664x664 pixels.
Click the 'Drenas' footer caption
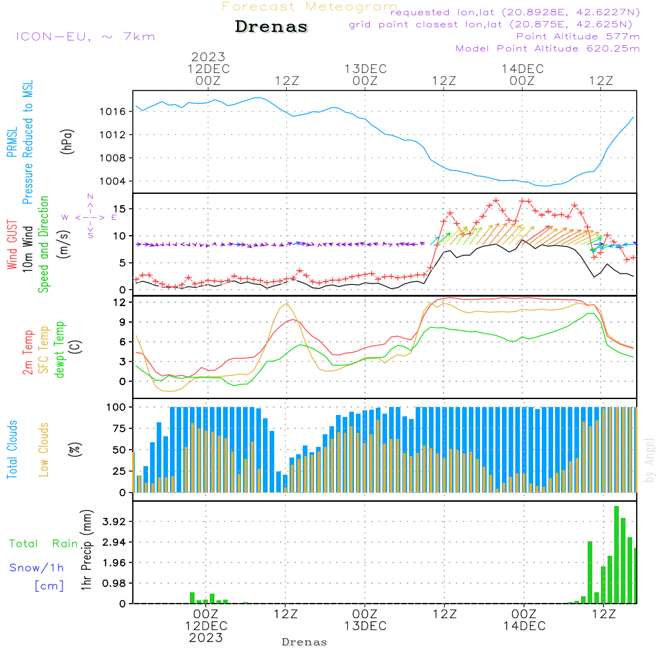[305, 642]
